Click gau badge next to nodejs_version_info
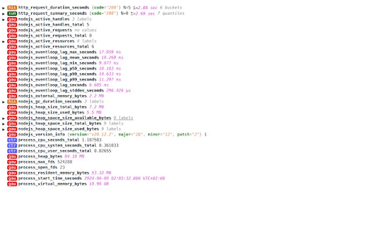Image resolution: width=390 pixels, height=244 pixels. (12, 135)
